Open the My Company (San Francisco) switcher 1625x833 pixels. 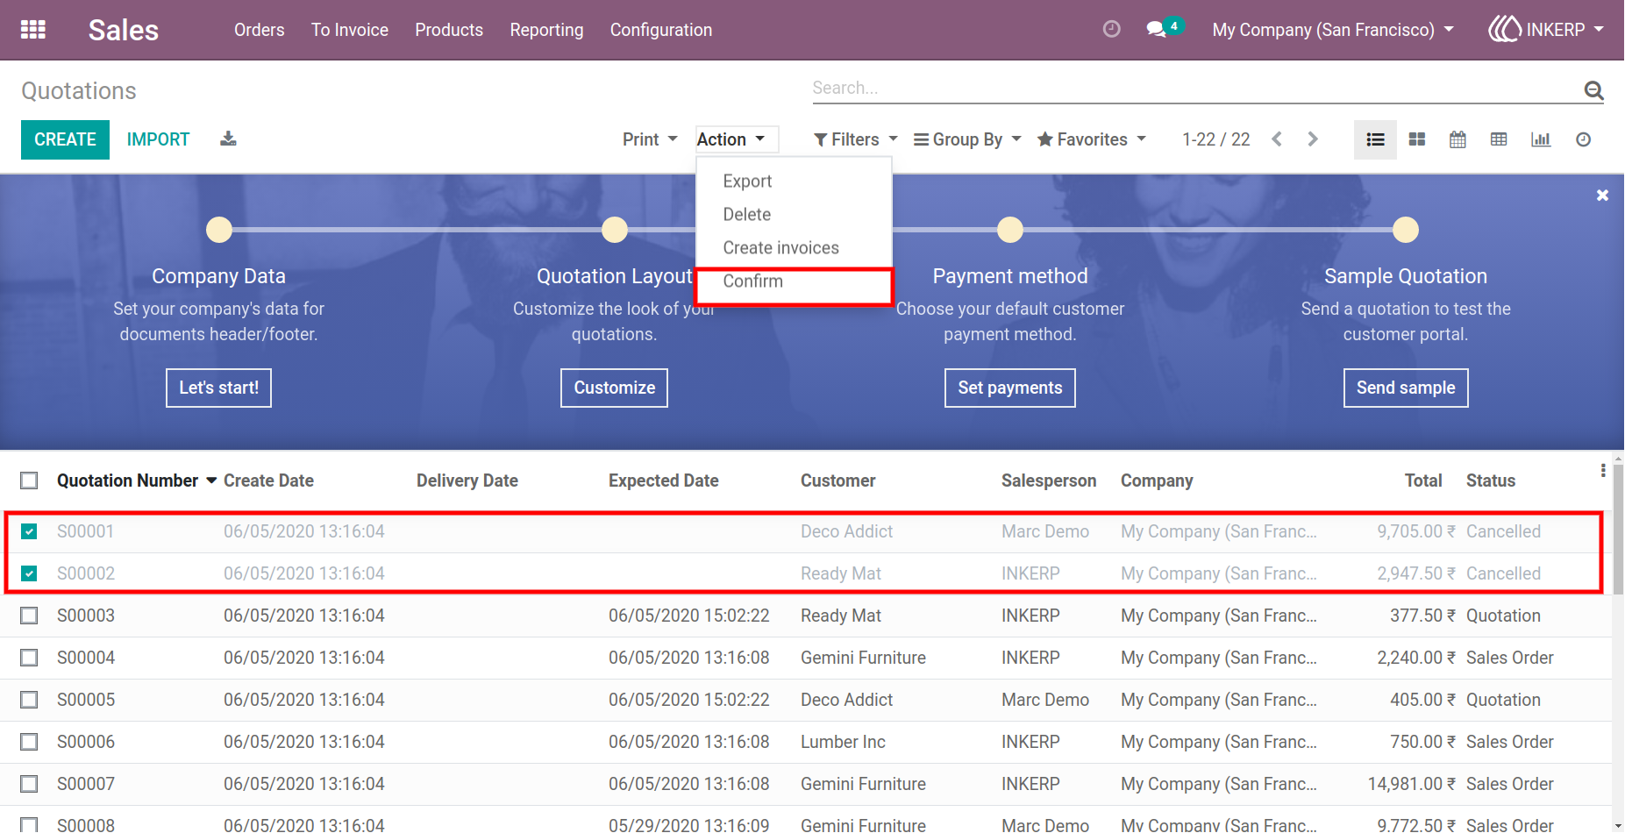[x=1333, y=30]
